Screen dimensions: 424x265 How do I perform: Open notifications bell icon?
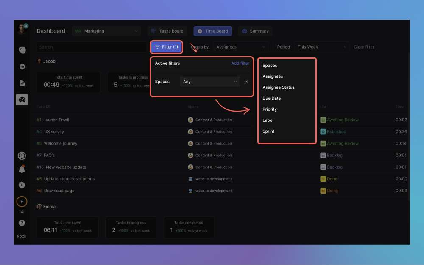[x=22, y=169]
